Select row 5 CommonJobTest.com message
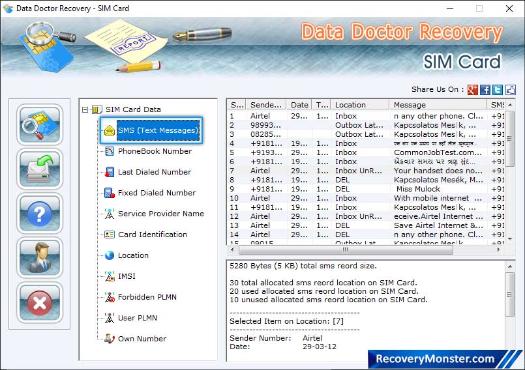Screen dimensions: 525x370 pyautogui.click(x=367, y=152)
